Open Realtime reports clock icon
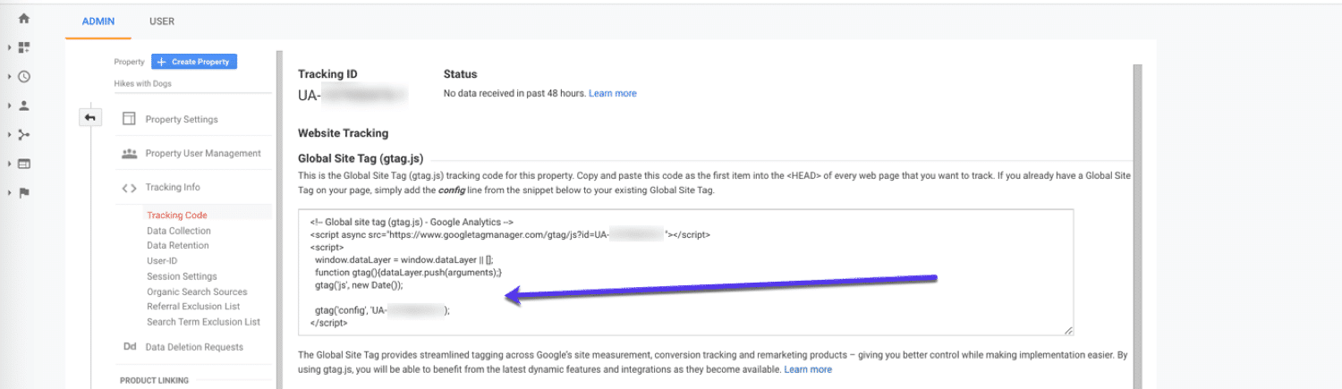This screenshot has width=1342, height=389. [x=24, y=77]
